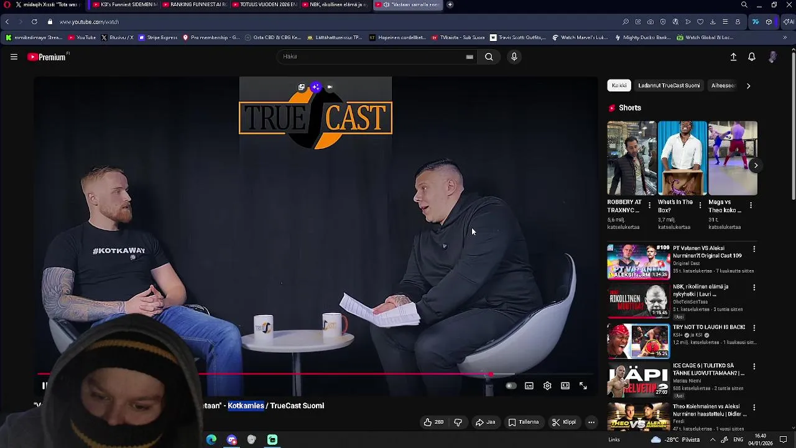Viewport: 796px width, 448px height.
Task: Click the Opera logo menu button
Action: (x=7, y=4)
